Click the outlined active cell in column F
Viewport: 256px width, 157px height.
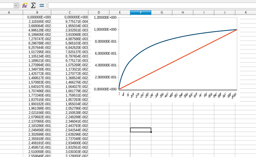(x=141, y=130)
